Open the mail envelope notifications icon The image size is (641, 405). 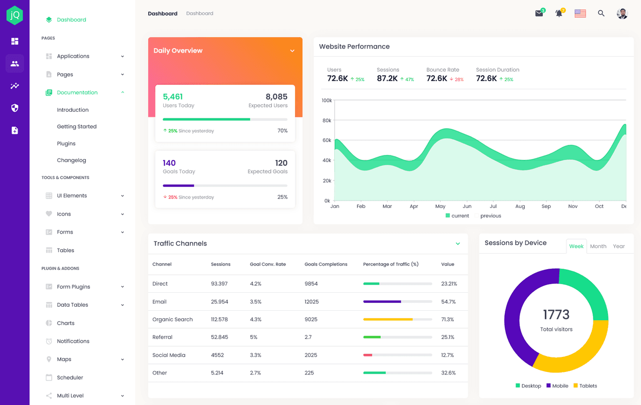tap(539, 14)
